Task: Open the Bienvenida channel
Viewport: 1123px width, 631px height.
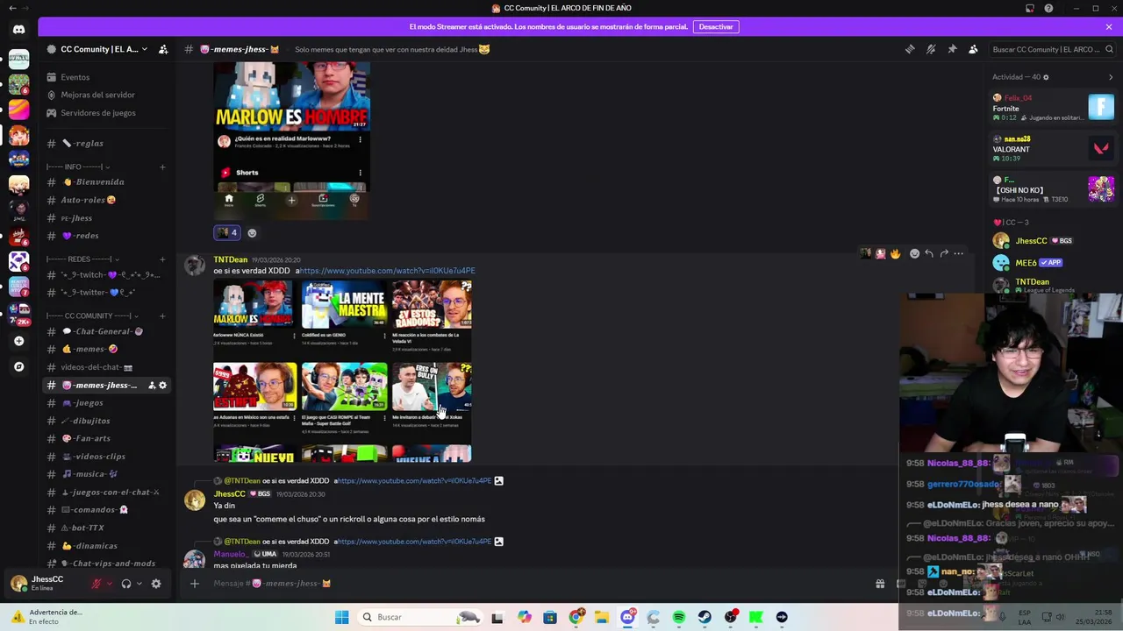Action: click(x=106, y=181)
